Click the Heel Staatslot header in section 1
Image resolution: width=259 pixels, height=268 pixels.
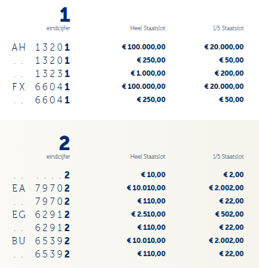tap(148, 28)
